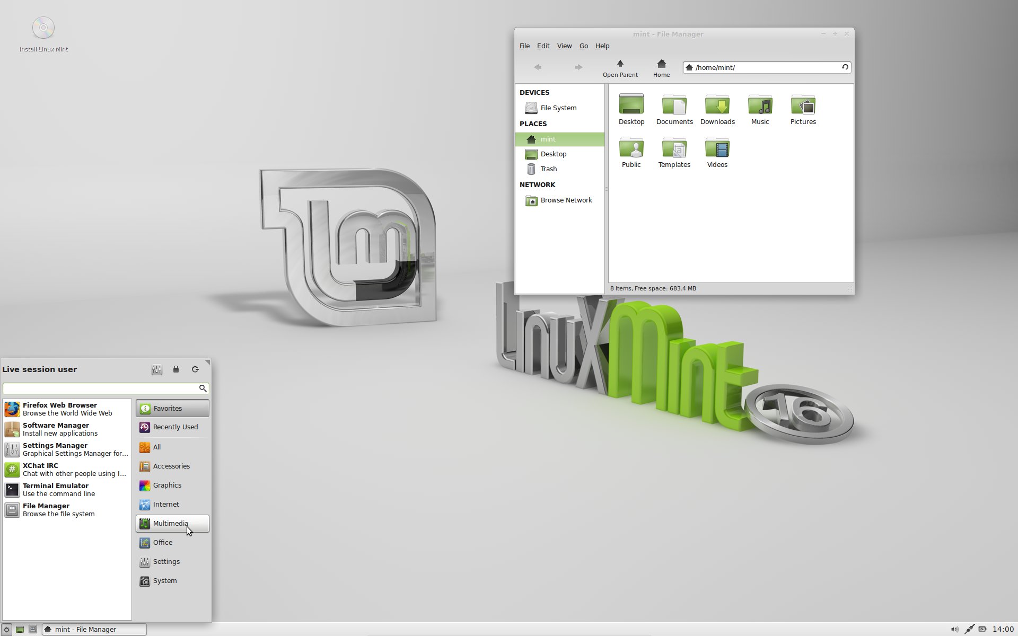Image resolution: width=1018 pixels, height=636 pixels.
Task: Click the Back arrow in File Manager
Action: 538,67
